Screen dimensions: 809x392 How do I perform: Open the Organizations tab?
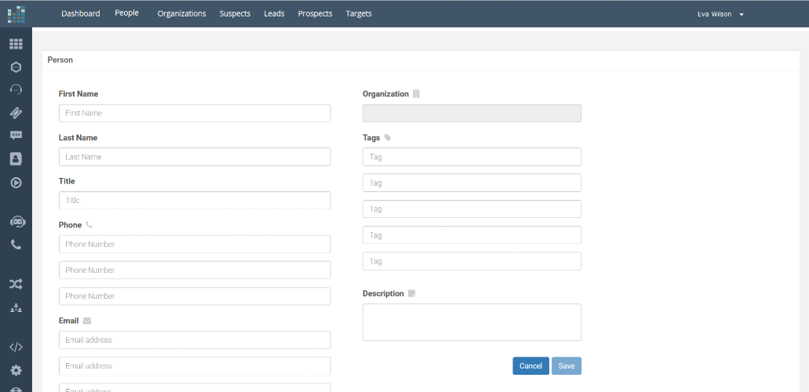pos(181,13)
